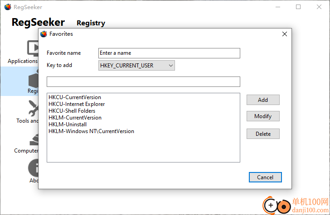The image size is (330, 215).
Task: Click the Tools and label in sidebar
Action: coord(27,121)
